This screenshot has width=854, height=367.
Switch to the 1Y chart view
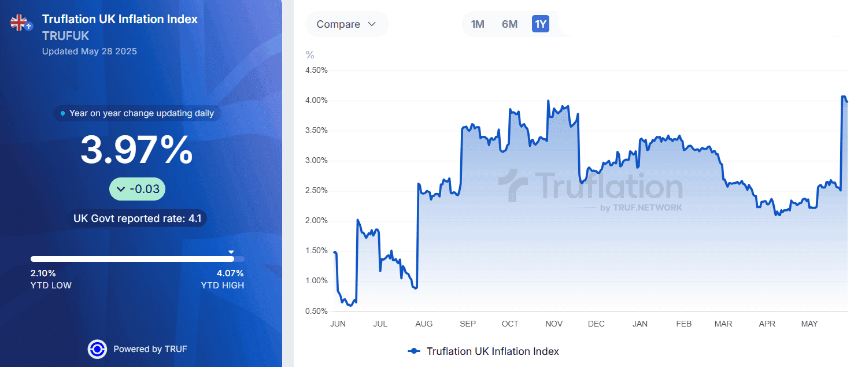click(541, 24)
